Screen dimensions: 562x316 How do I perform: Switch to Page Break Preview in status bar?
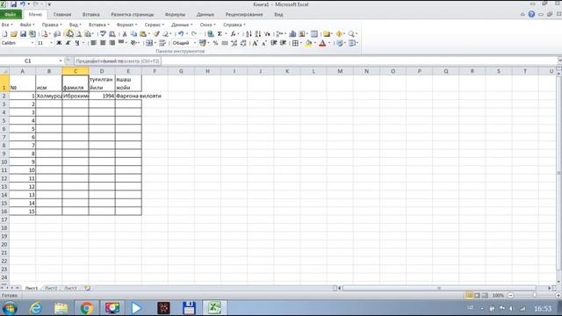[x=485, y=296]
